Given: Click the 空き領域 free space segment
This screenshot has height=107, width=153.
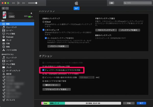Looking at the screenshot, I should (x=93, y=103).
